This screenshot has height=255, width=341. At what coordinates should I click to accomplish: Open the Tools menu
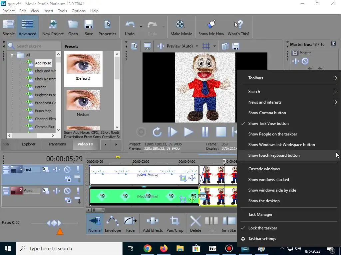(x=62, y=11)
